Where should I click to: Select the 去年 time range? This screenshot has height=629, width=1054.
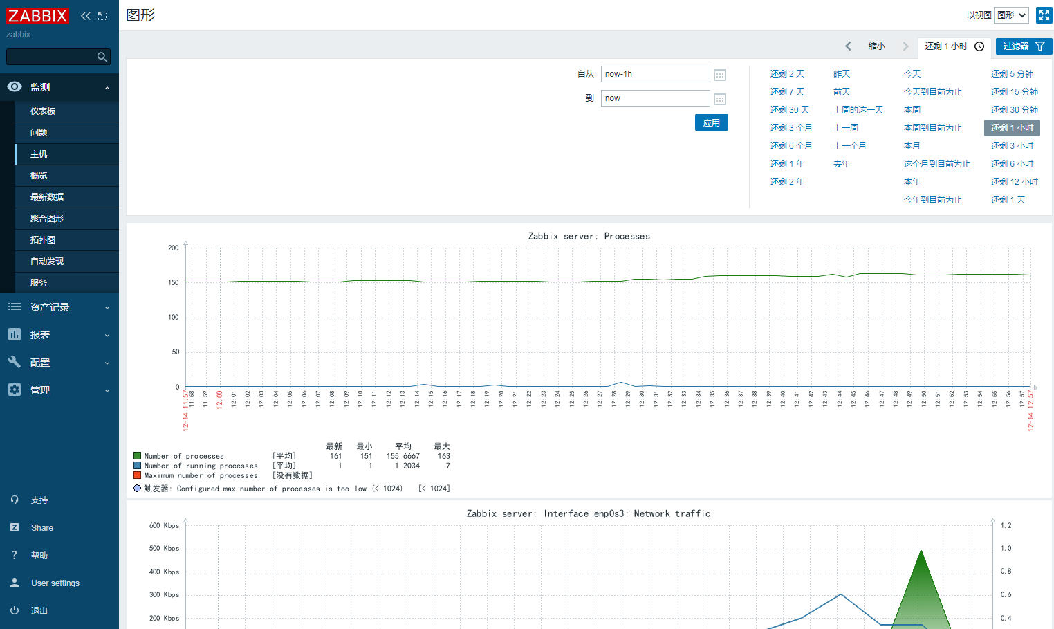(842, 164)
